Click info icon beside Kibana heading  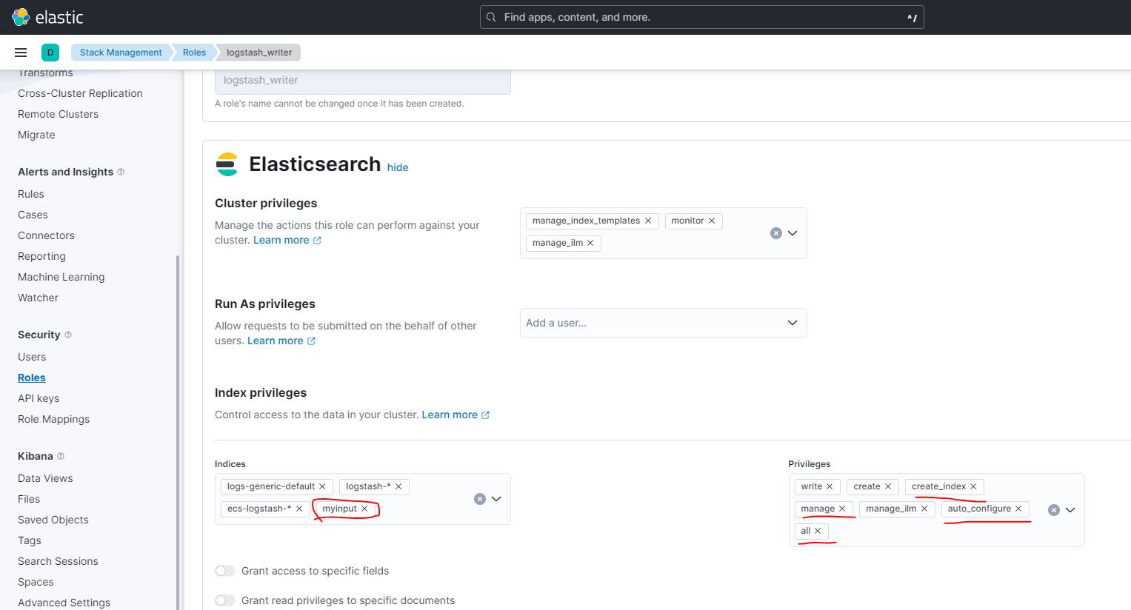coord(61,456)
